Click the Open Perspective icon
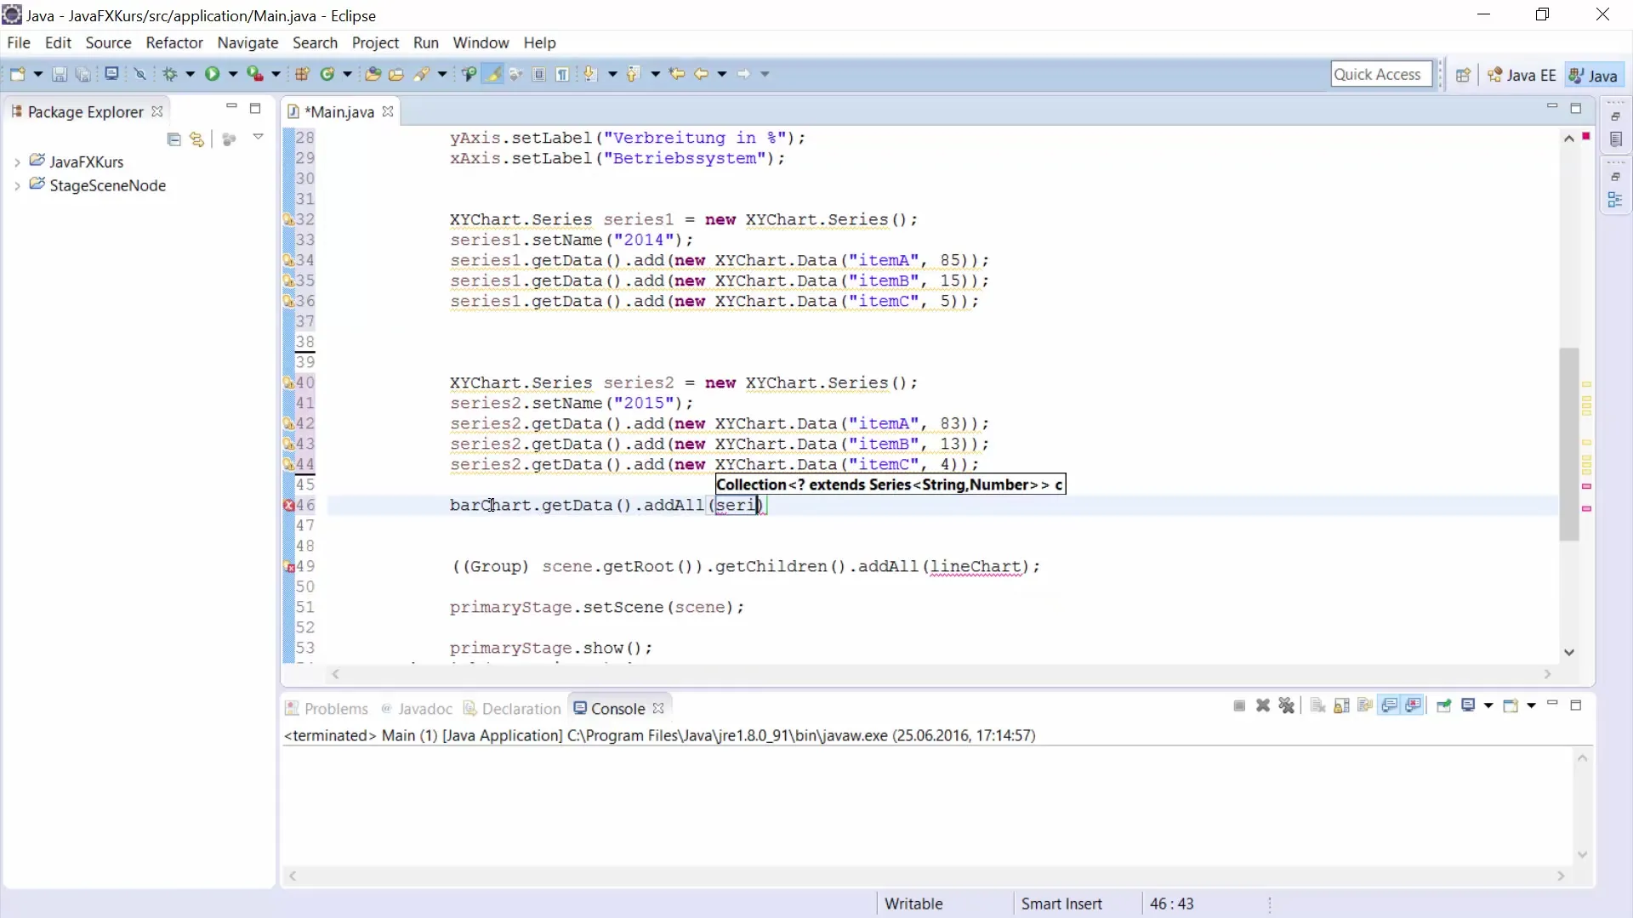Image resolution: width=1633 pixels, height=918 pixels. (1463, 75)
